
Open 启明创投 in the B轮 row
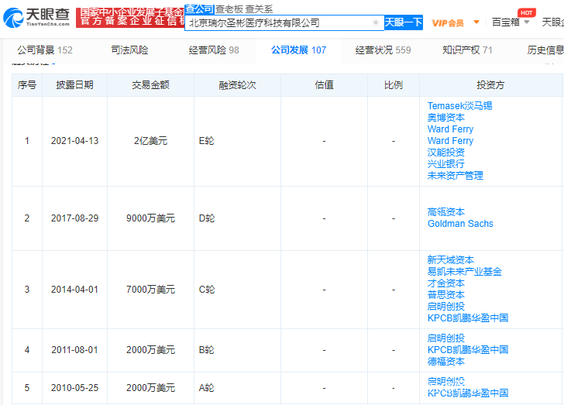point(446,338)
